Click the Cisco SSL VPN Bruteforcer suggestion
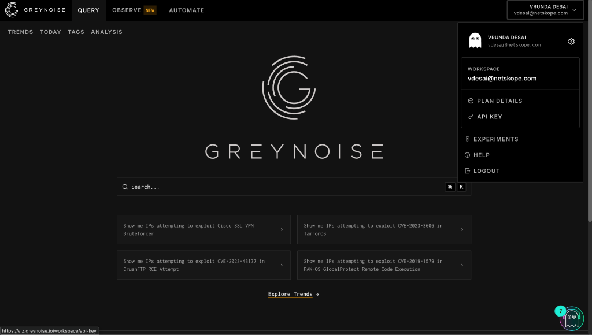This screenshot has height=335, width=592. click(203, 229)
